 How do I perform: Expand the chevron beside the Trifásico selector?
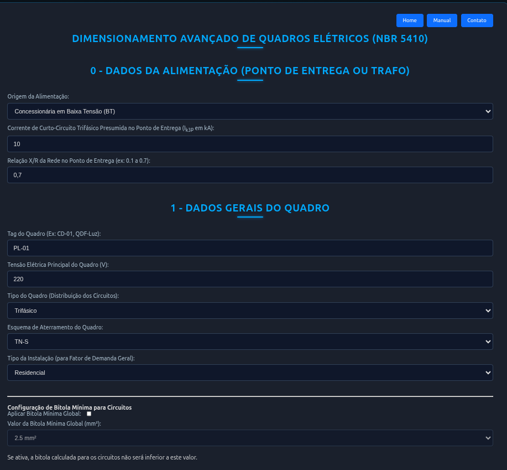coord(488,311)
